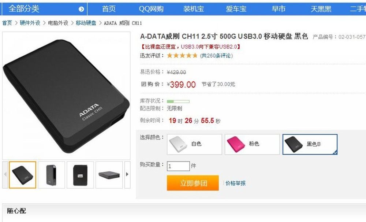
Task: Click the stock status progress bar
Action: [178, 101]
